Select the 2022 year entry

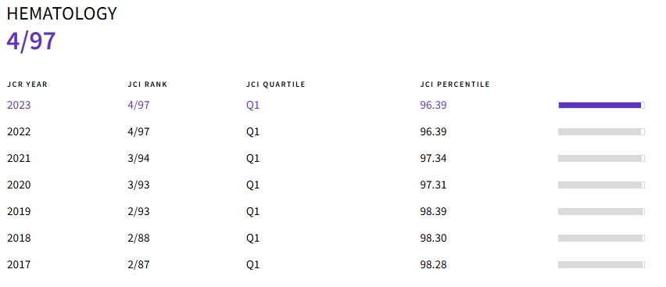(x=19, y=132)
